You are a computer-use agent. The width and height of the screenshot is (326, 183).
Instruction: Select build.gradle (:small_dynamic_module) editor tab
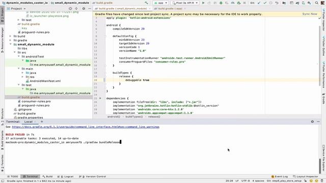[x=123, y=9]
